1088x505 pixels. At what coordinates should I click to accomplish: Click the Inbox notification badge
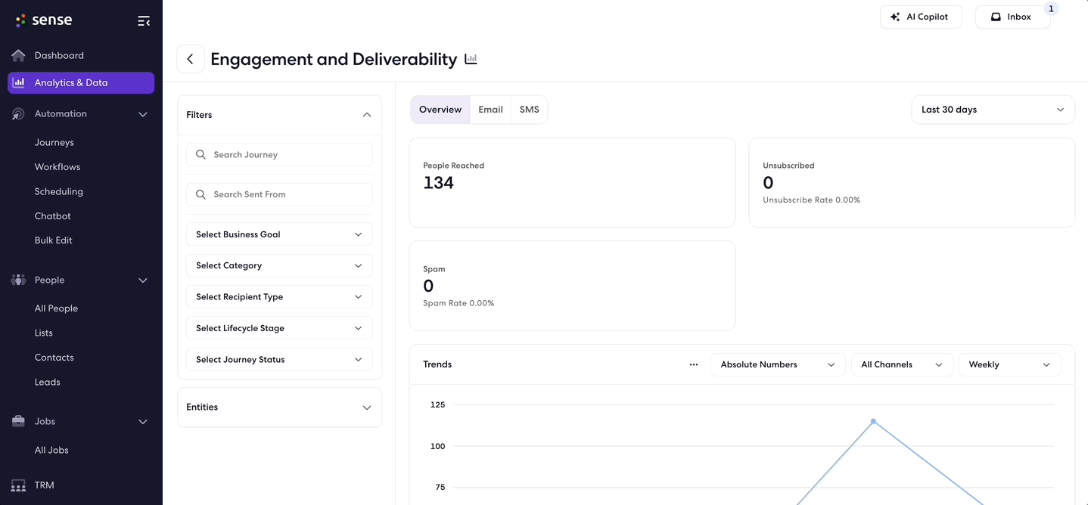1051,9
